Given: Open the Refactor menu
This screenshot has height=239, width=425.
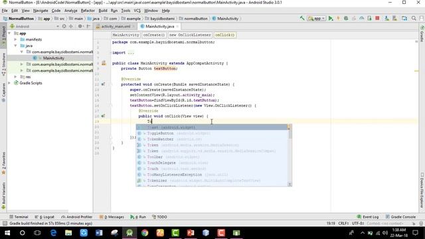Looking at the screenshot, I should pyautogui.click(x=88, y=11).
